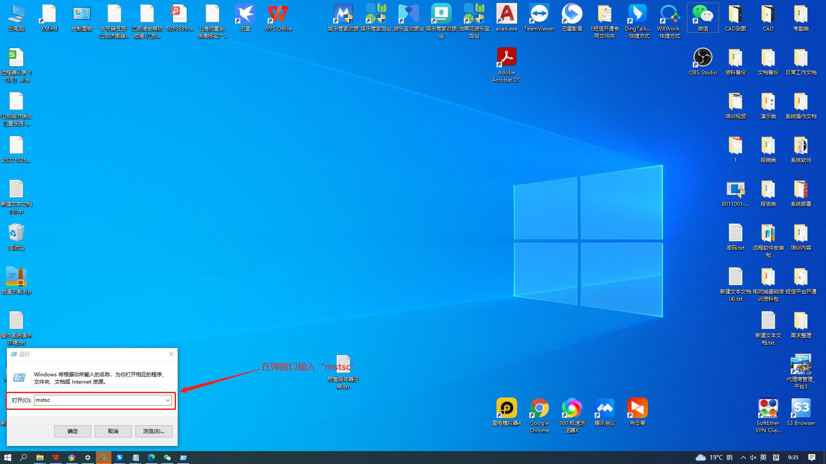Screen dimensions: 826x464
Task: Select the 资料备份 folder icon
Action: pos(736,62)
